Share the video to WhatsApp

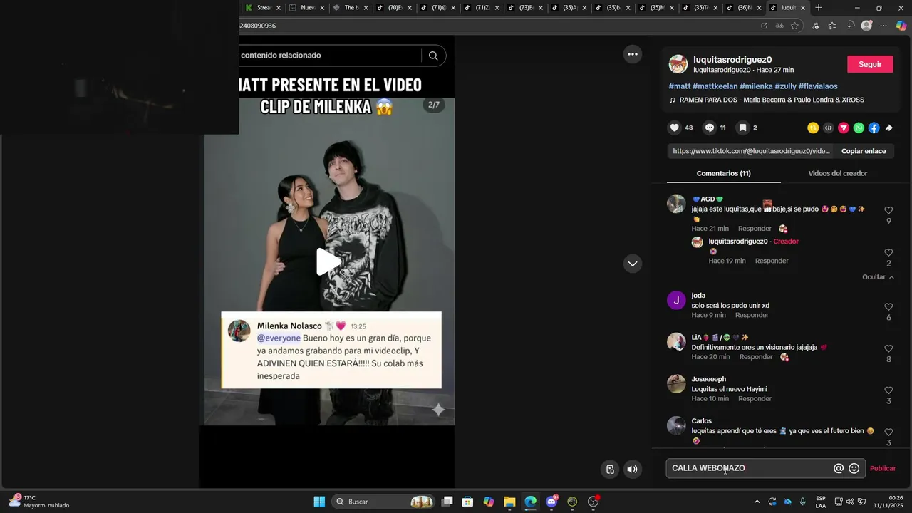[859, 128]
